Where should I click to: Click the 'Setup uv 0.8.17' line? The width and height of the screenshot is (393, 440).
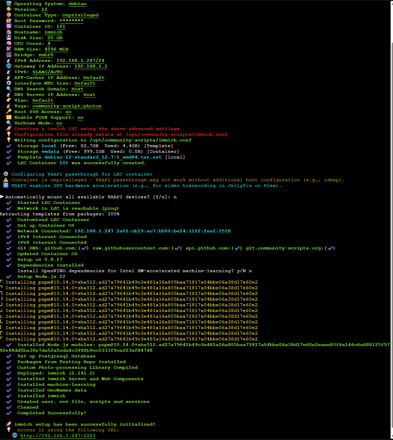coord(40,259)
